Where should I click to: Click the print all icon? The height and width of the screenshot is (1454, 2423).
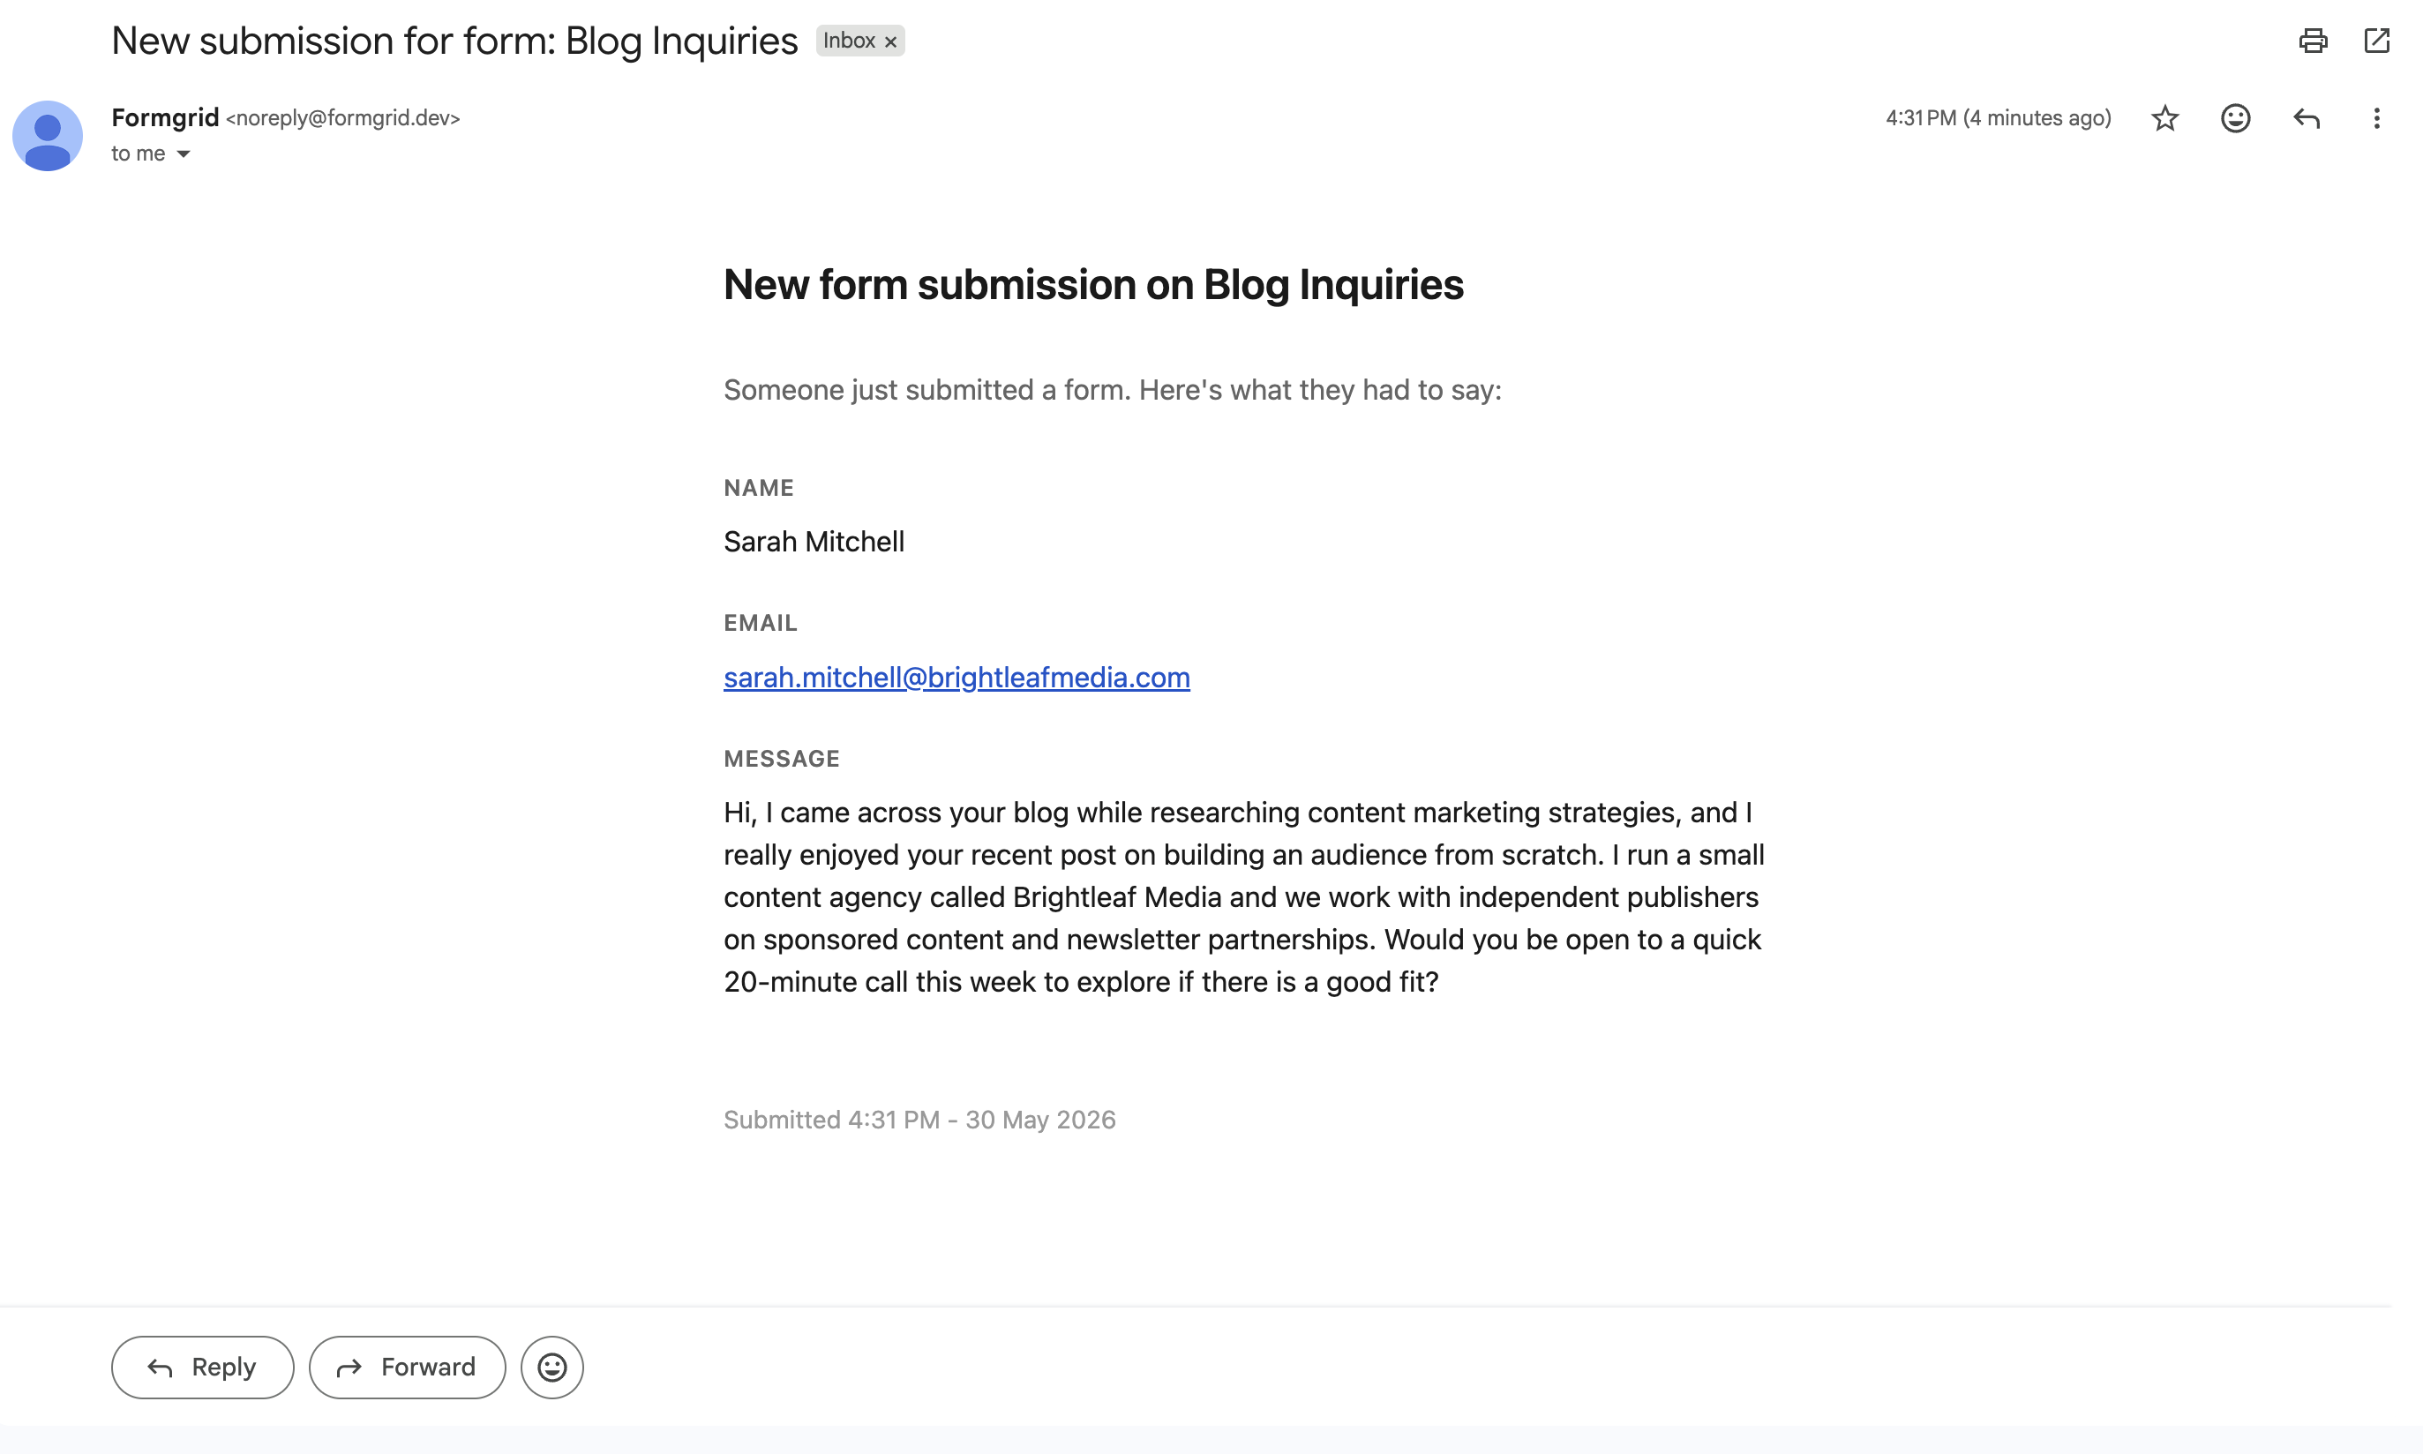tap(2313, 41)
